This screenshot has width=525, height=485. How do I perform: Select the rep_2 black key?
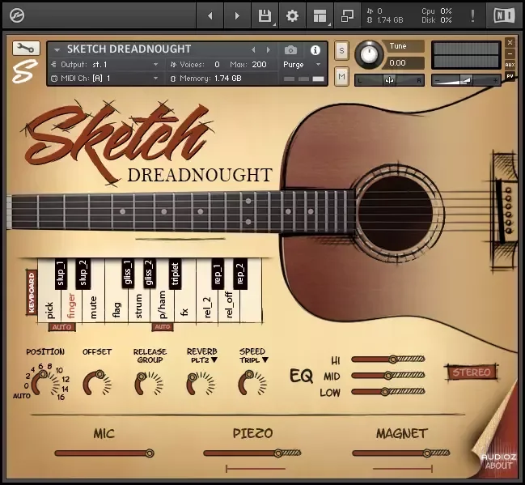coord(240,273)
